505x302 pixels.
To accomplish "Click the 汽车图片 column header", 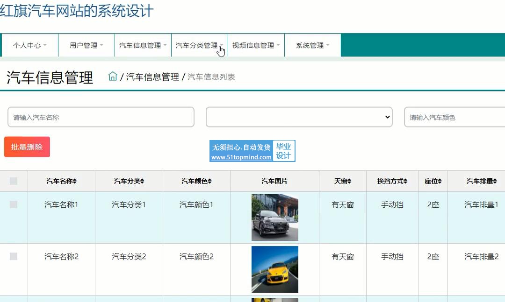I will pyautogui.click(x=274, y=182).
